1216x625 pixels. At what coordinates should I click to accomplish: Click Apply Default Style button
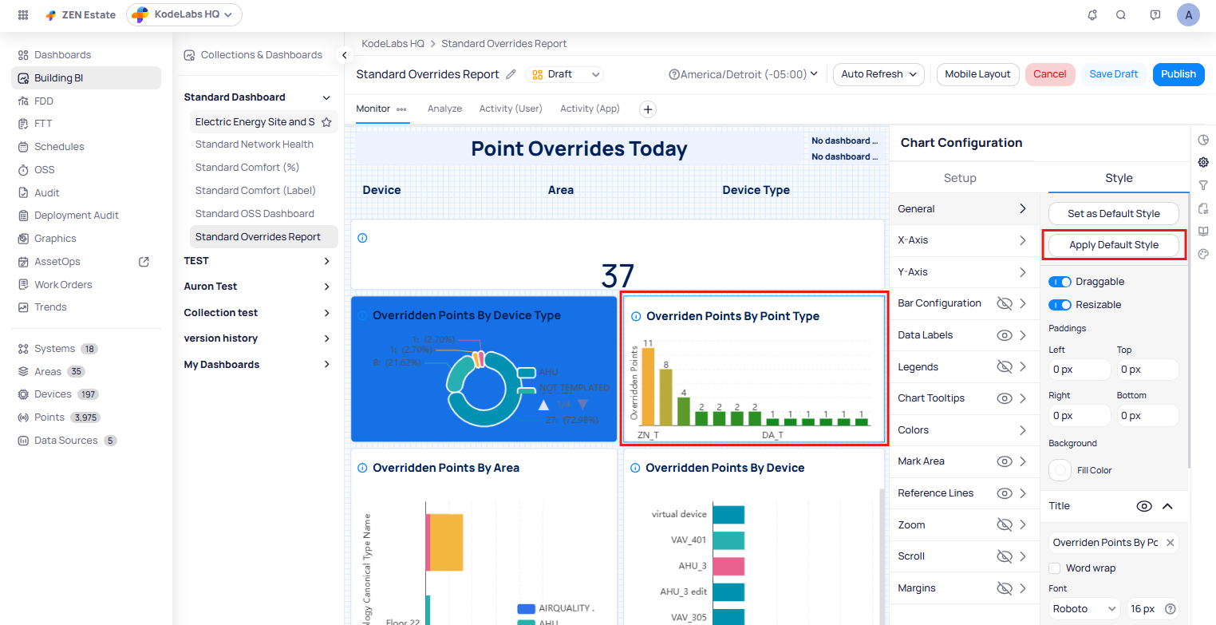click(1113, 245)
